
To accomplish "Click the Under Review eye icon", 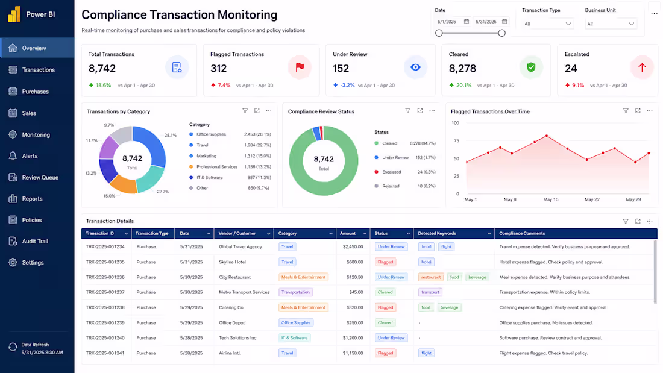I will coord(415,67).
